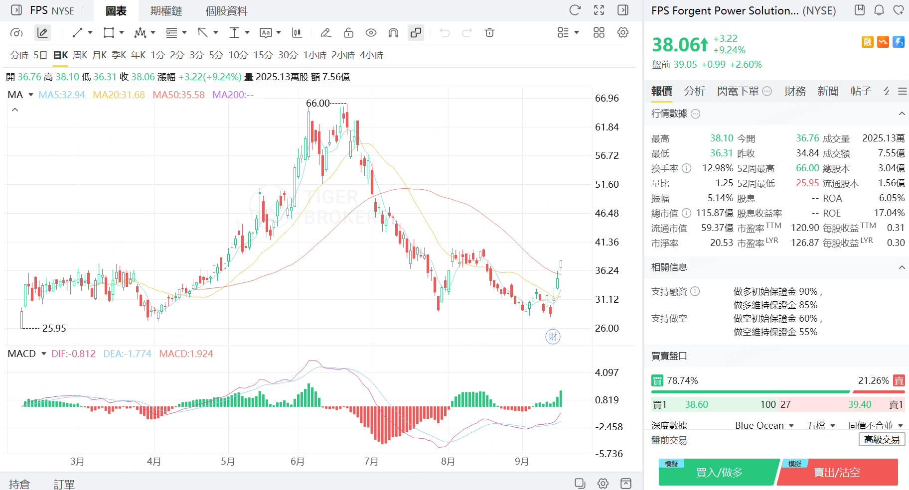Select the 分時 timeframe
Viewport: 909px width, 490px height.
coord(19,55)
